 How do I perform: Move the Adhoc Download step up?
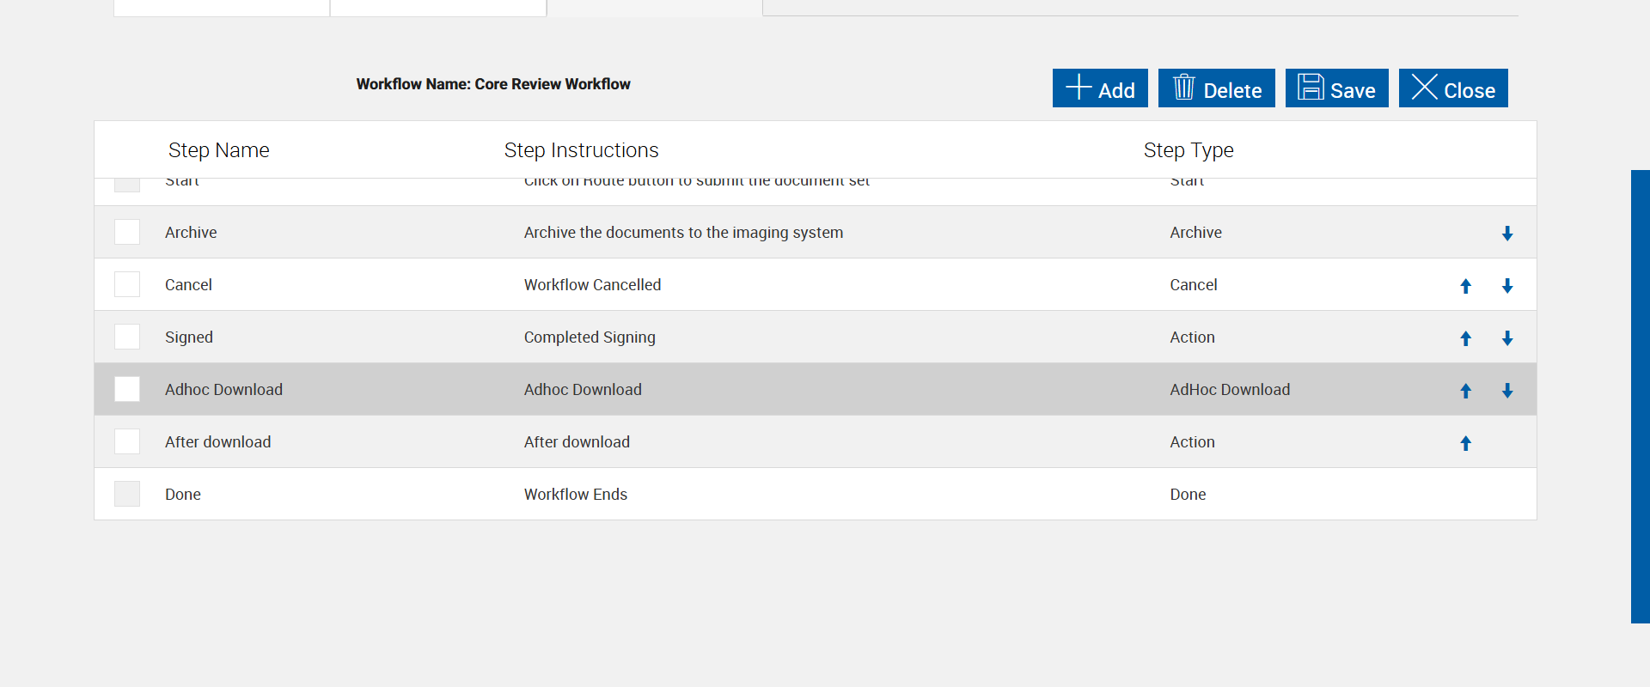click(1466, 391)
